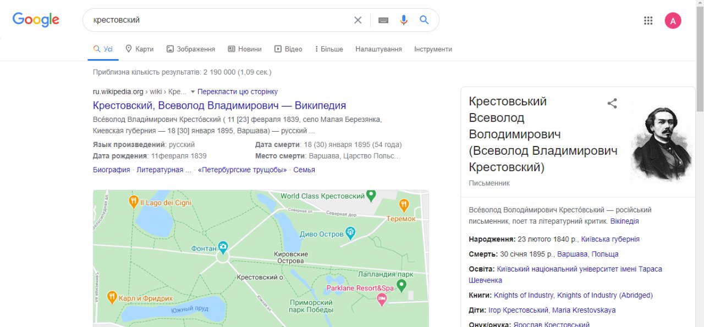Open the account avatar "A"
This screenshot has height=327, width=704.
[673, 21]
